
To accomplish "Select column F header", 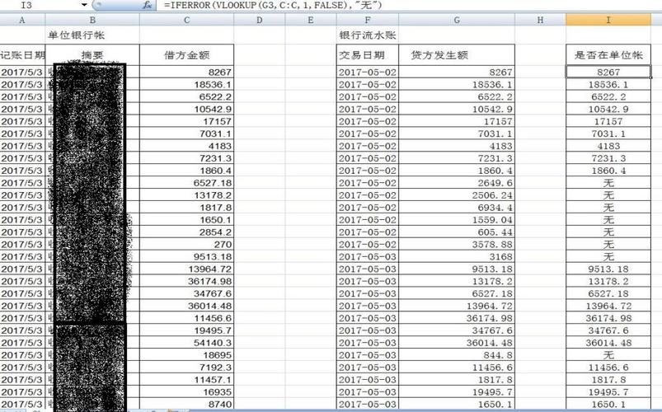I will pyautogui.click(x=368, y=20).
